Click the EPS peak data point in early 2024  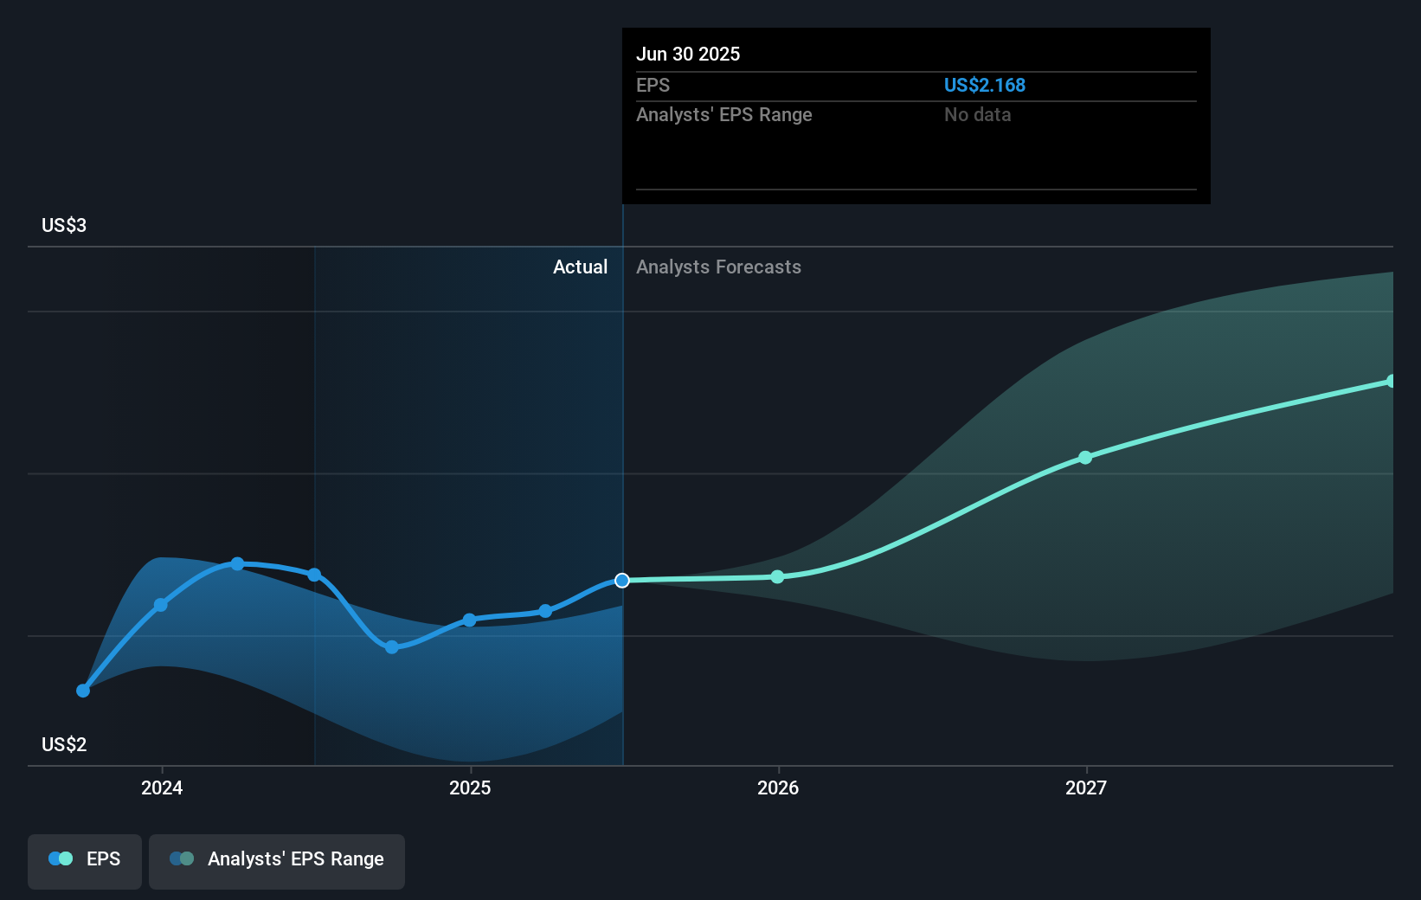[237, 563]
